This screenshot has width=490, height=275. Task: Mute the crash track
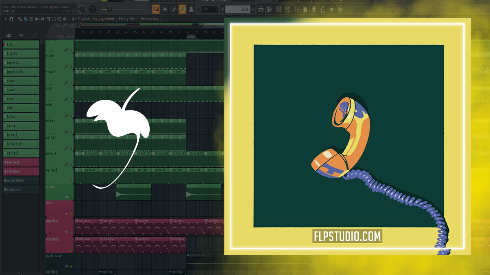coord(71,197)
